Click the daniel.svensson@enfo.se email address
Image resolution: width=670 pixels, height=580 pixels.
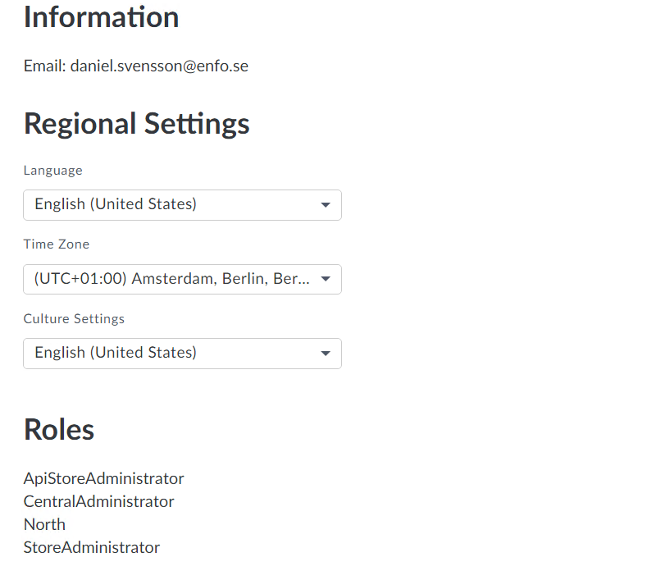[x=159, y=66]
